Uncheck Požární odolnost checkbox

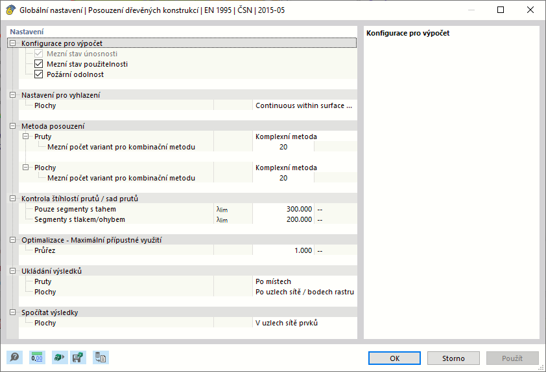[38, 74]
